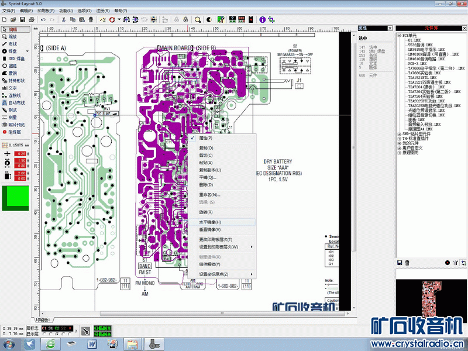Click the green layer color swatch
Image resolution: width=468 pixels, height=351 pixels.
[16, 198]
